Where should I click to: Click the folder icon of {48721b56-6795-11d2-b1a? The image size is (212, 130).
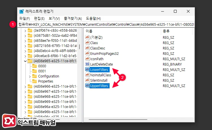30,46
